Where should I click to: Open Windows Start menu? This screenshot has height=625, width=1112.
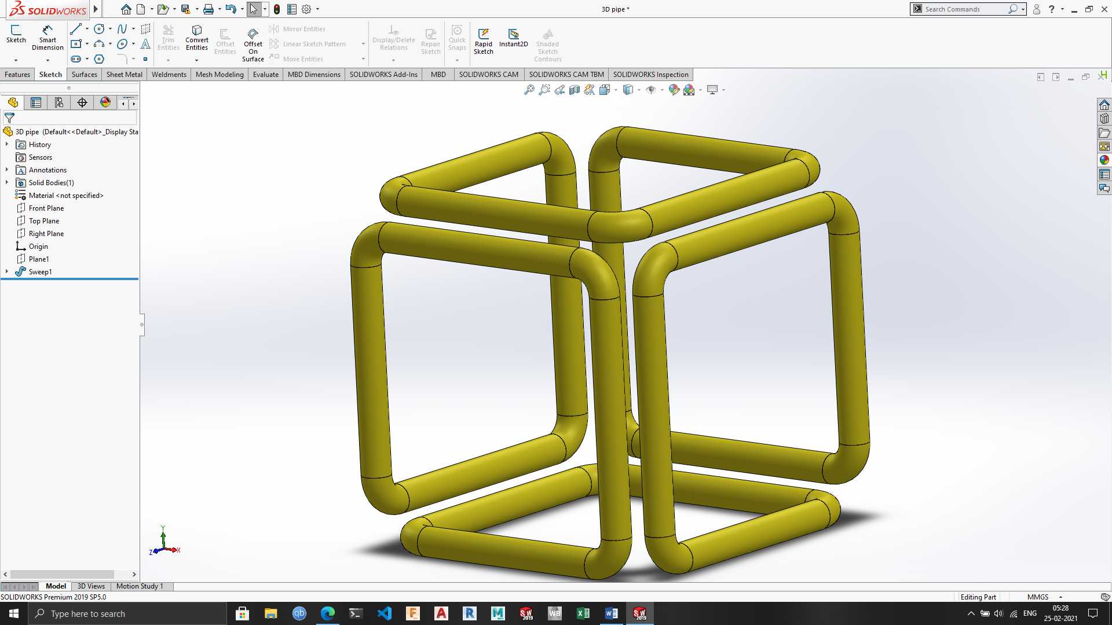click(x=14, y=613)
